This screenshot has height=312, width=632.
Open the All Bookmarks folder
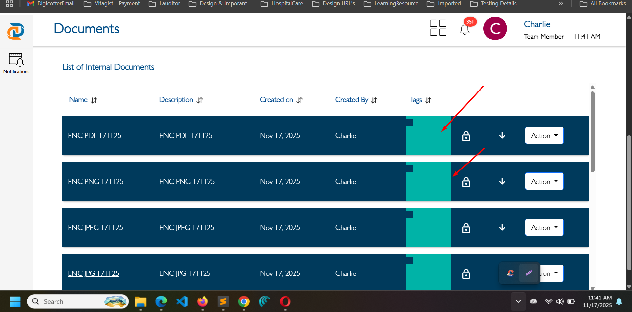pyautogui.click(x=602, y=4)
